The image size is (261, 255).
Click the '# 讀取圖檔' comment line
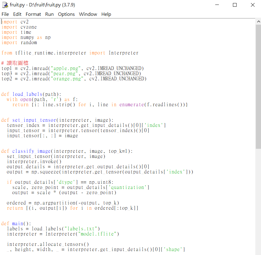(15, 63)
